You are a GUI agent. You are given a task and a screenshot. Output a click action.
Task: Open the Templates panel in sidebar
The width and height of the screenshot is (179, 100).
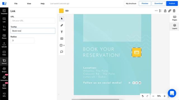point(4,12)
